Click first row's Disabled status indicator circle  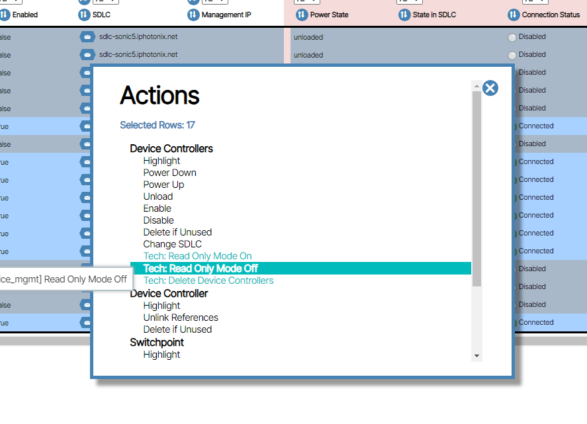(x=512, y=38)
